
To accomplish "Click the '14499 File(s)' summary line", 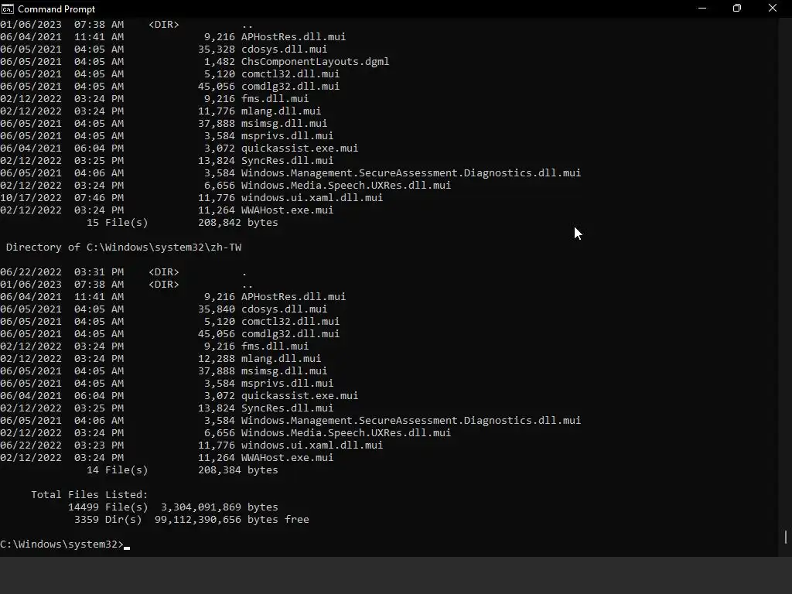I will (x=172, y=507).
